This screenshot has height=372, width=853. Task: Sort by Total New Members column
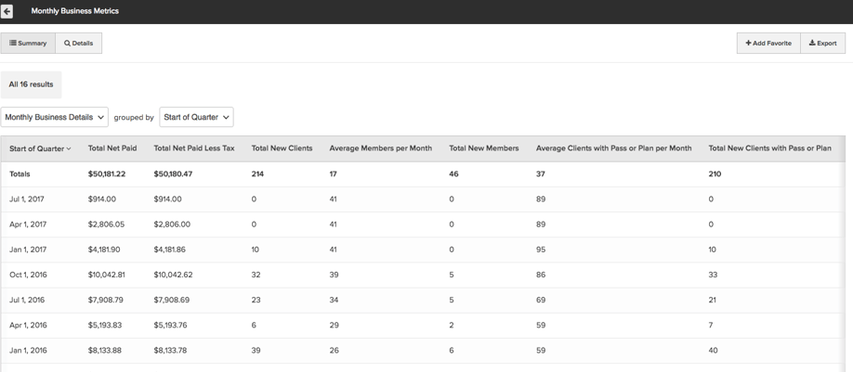[x=483, y=148]
